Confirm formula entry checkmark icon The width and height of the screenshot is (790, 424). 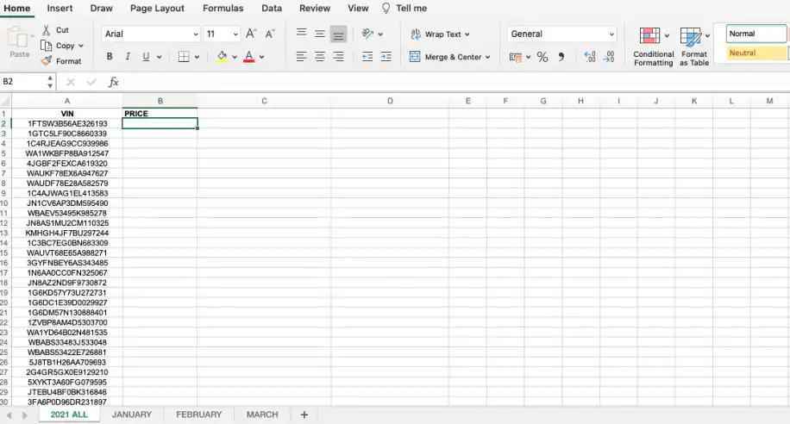pos(91,82)
